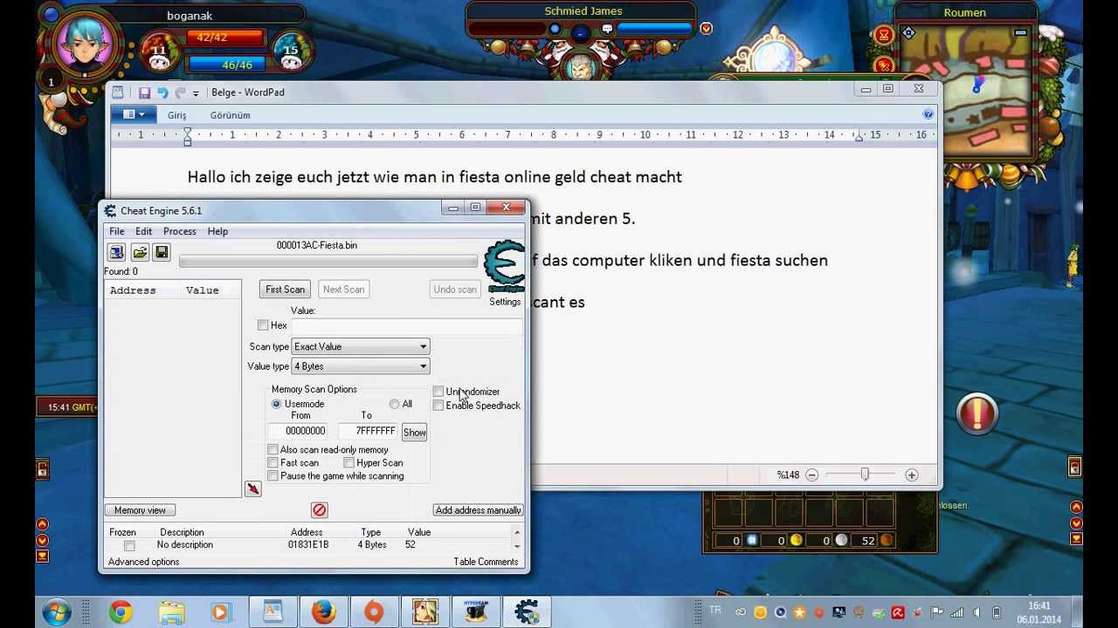1118x628 pixels.
Task: Select the All radio button
Action: coord(394,404)
